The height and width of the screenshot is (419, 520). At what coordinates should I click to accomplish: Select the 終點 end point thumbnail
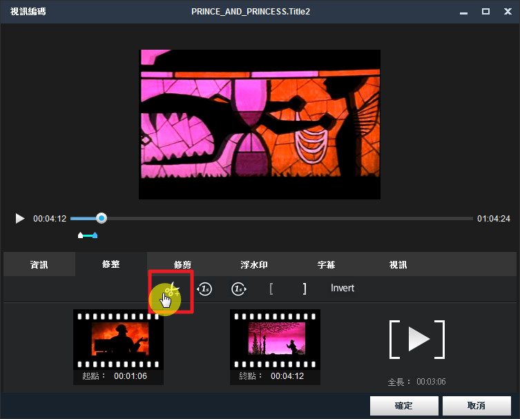click(275, 340)
